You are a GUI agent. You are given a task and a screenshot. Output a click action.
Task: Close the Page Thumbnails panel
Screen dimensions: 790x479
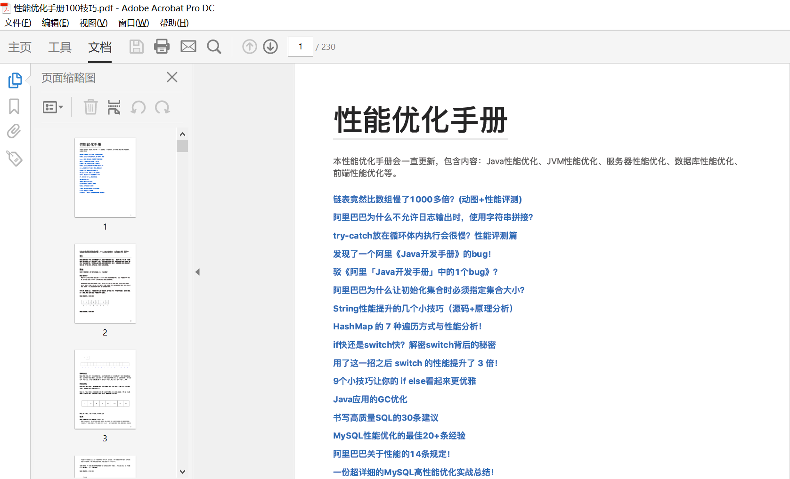[x=172, y=77]
